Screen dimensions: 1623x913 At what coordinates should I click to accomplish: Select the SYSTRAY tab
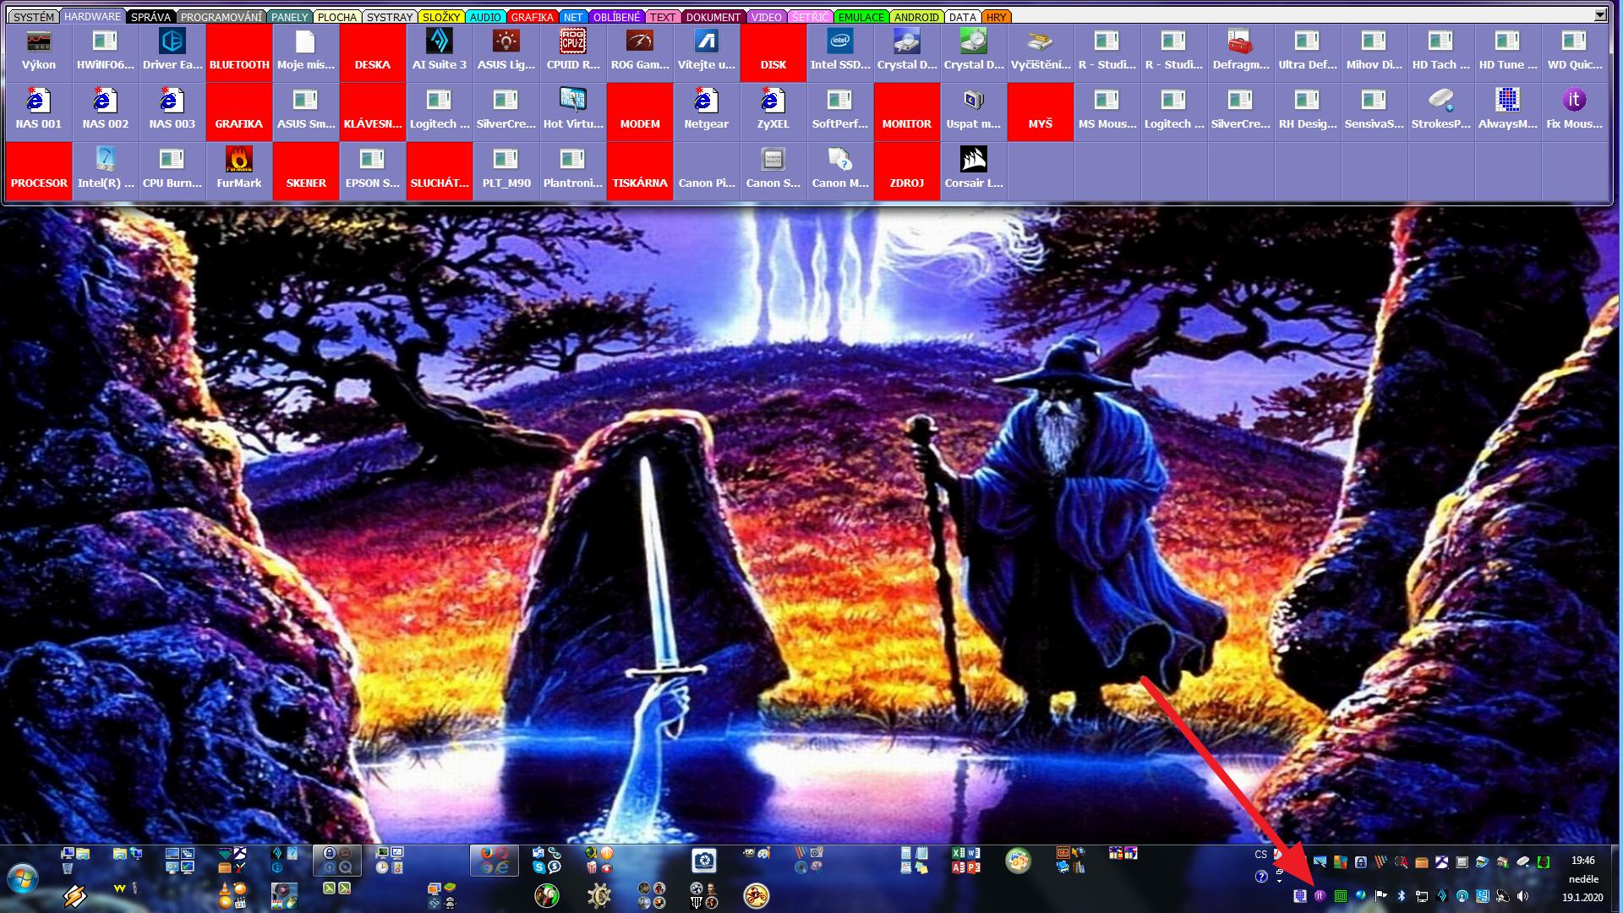click(390, 17)
